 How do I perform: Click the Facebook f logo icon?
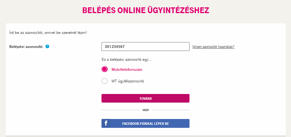pos(106,123)
